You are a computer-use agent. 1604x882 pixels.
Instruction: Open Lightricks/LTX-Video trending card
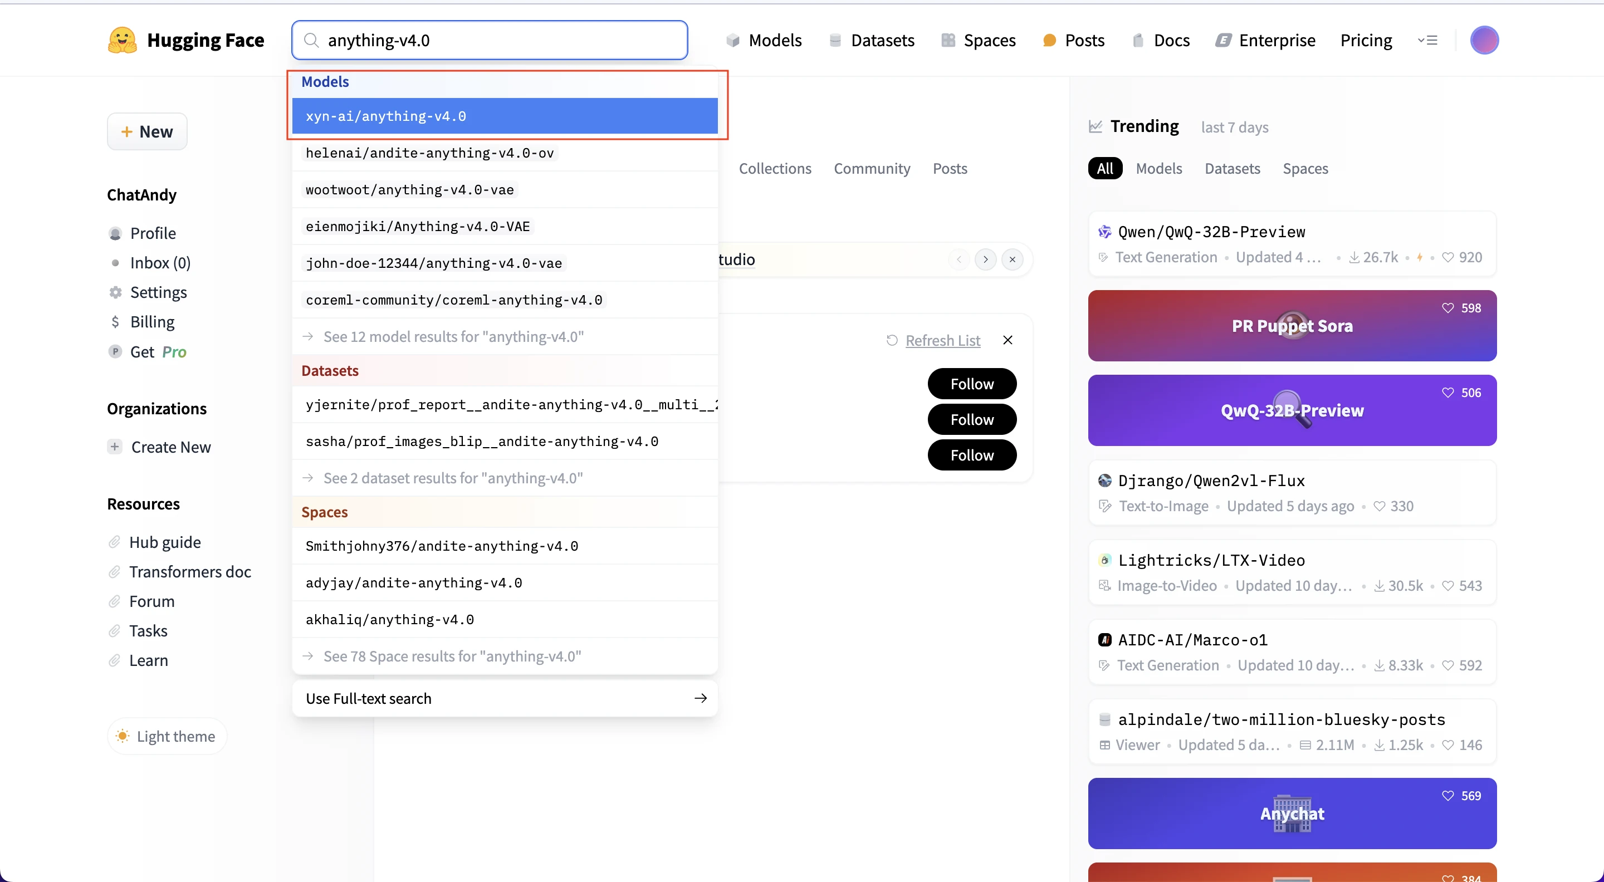1292,572
